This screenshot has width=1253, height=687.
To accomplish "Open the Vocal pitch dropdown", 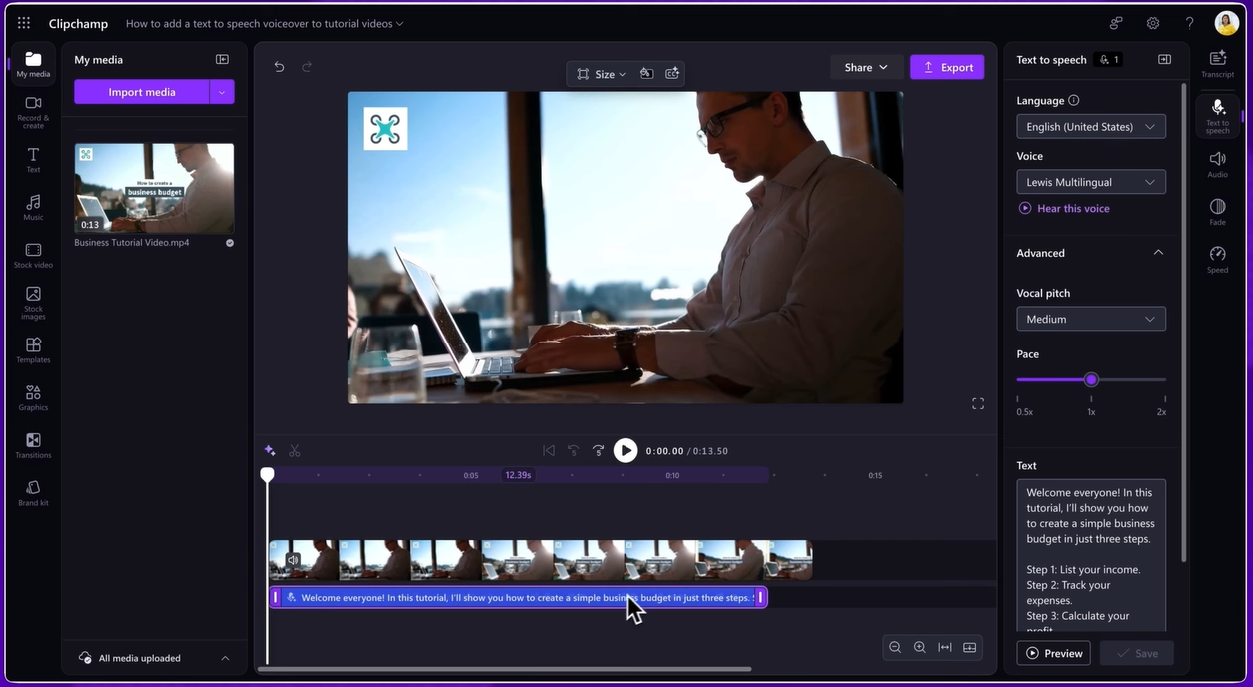I will coord(1090,319).
